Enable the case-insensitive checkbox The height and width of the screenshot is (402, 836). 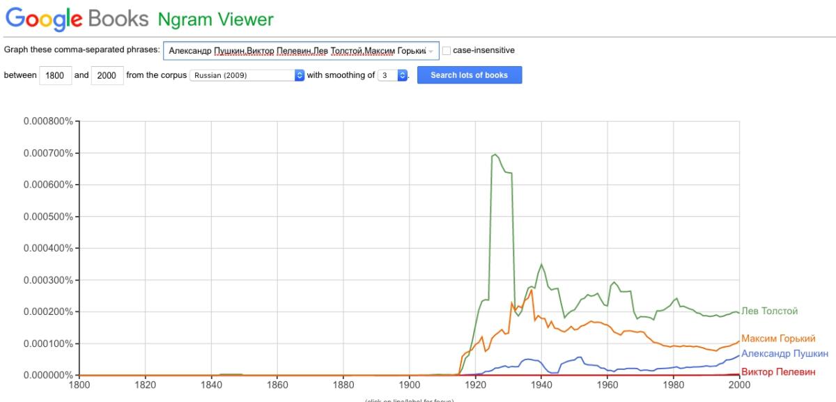pyautogui.click(x=447, y=51)
